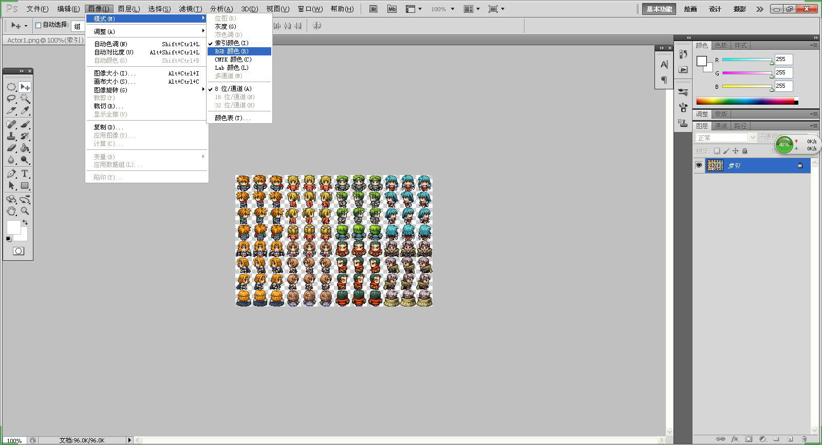Viewport: 822px width, 445px height.
Task: Expand the 调整(A) submenu
Action: point(147,31)
